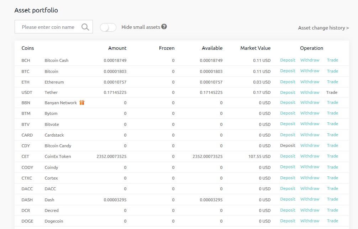This screenshot has width=358, height=229.
Task: Trade Ethereum (ETH)
Action: coord(332,82)
